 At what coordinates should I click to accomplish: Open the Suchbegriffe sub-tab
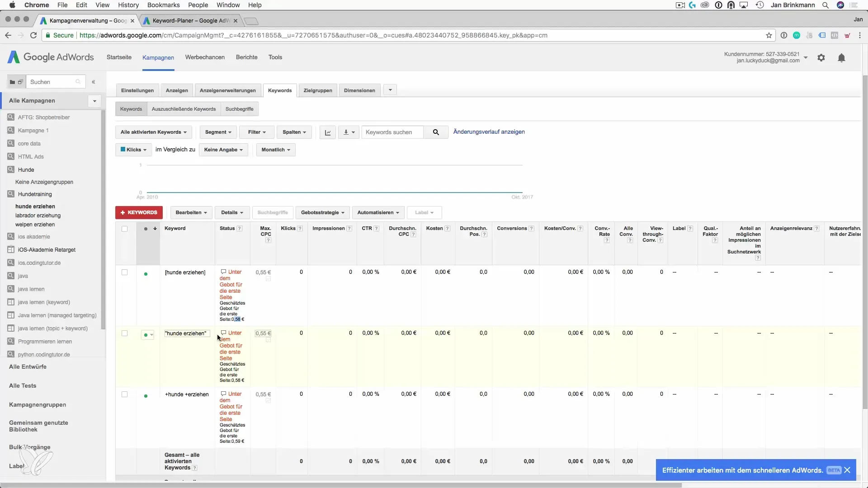pos(240,109)
